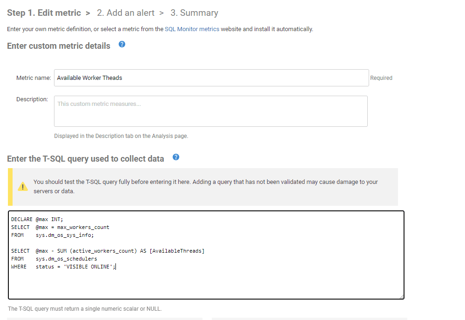Click the warning icon in the validation notice
This screenshot has height=320, width=465.
pyautogui.click(x=22, y=186)
